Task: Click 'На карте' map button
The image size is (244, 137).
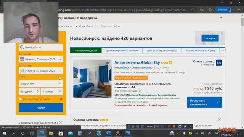Action: pos(210,38)
